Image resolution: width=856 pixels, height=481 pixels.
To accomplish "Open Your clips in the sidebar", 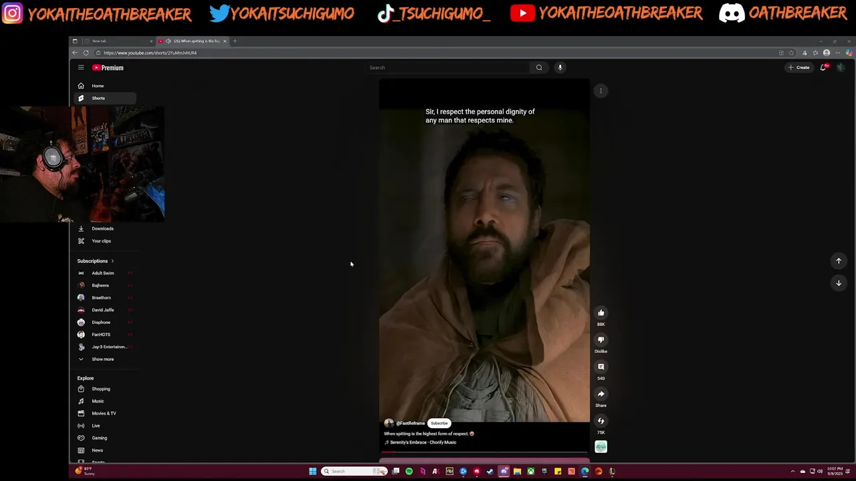I will (x=104, y=241).
